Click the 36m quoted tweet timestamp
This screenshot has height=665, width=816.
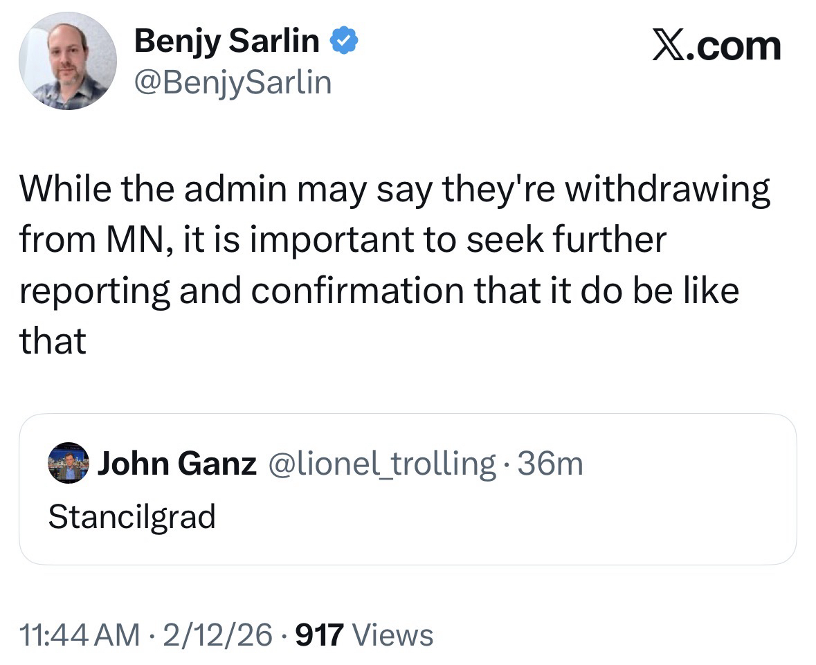[550, 463]
